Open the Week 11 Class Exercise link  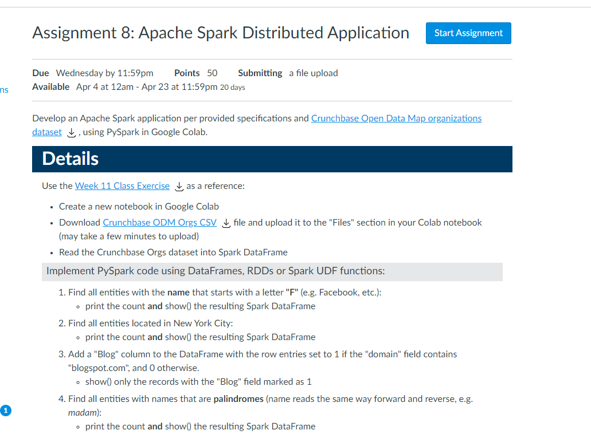pyautogui.click(x=122, y=186)
